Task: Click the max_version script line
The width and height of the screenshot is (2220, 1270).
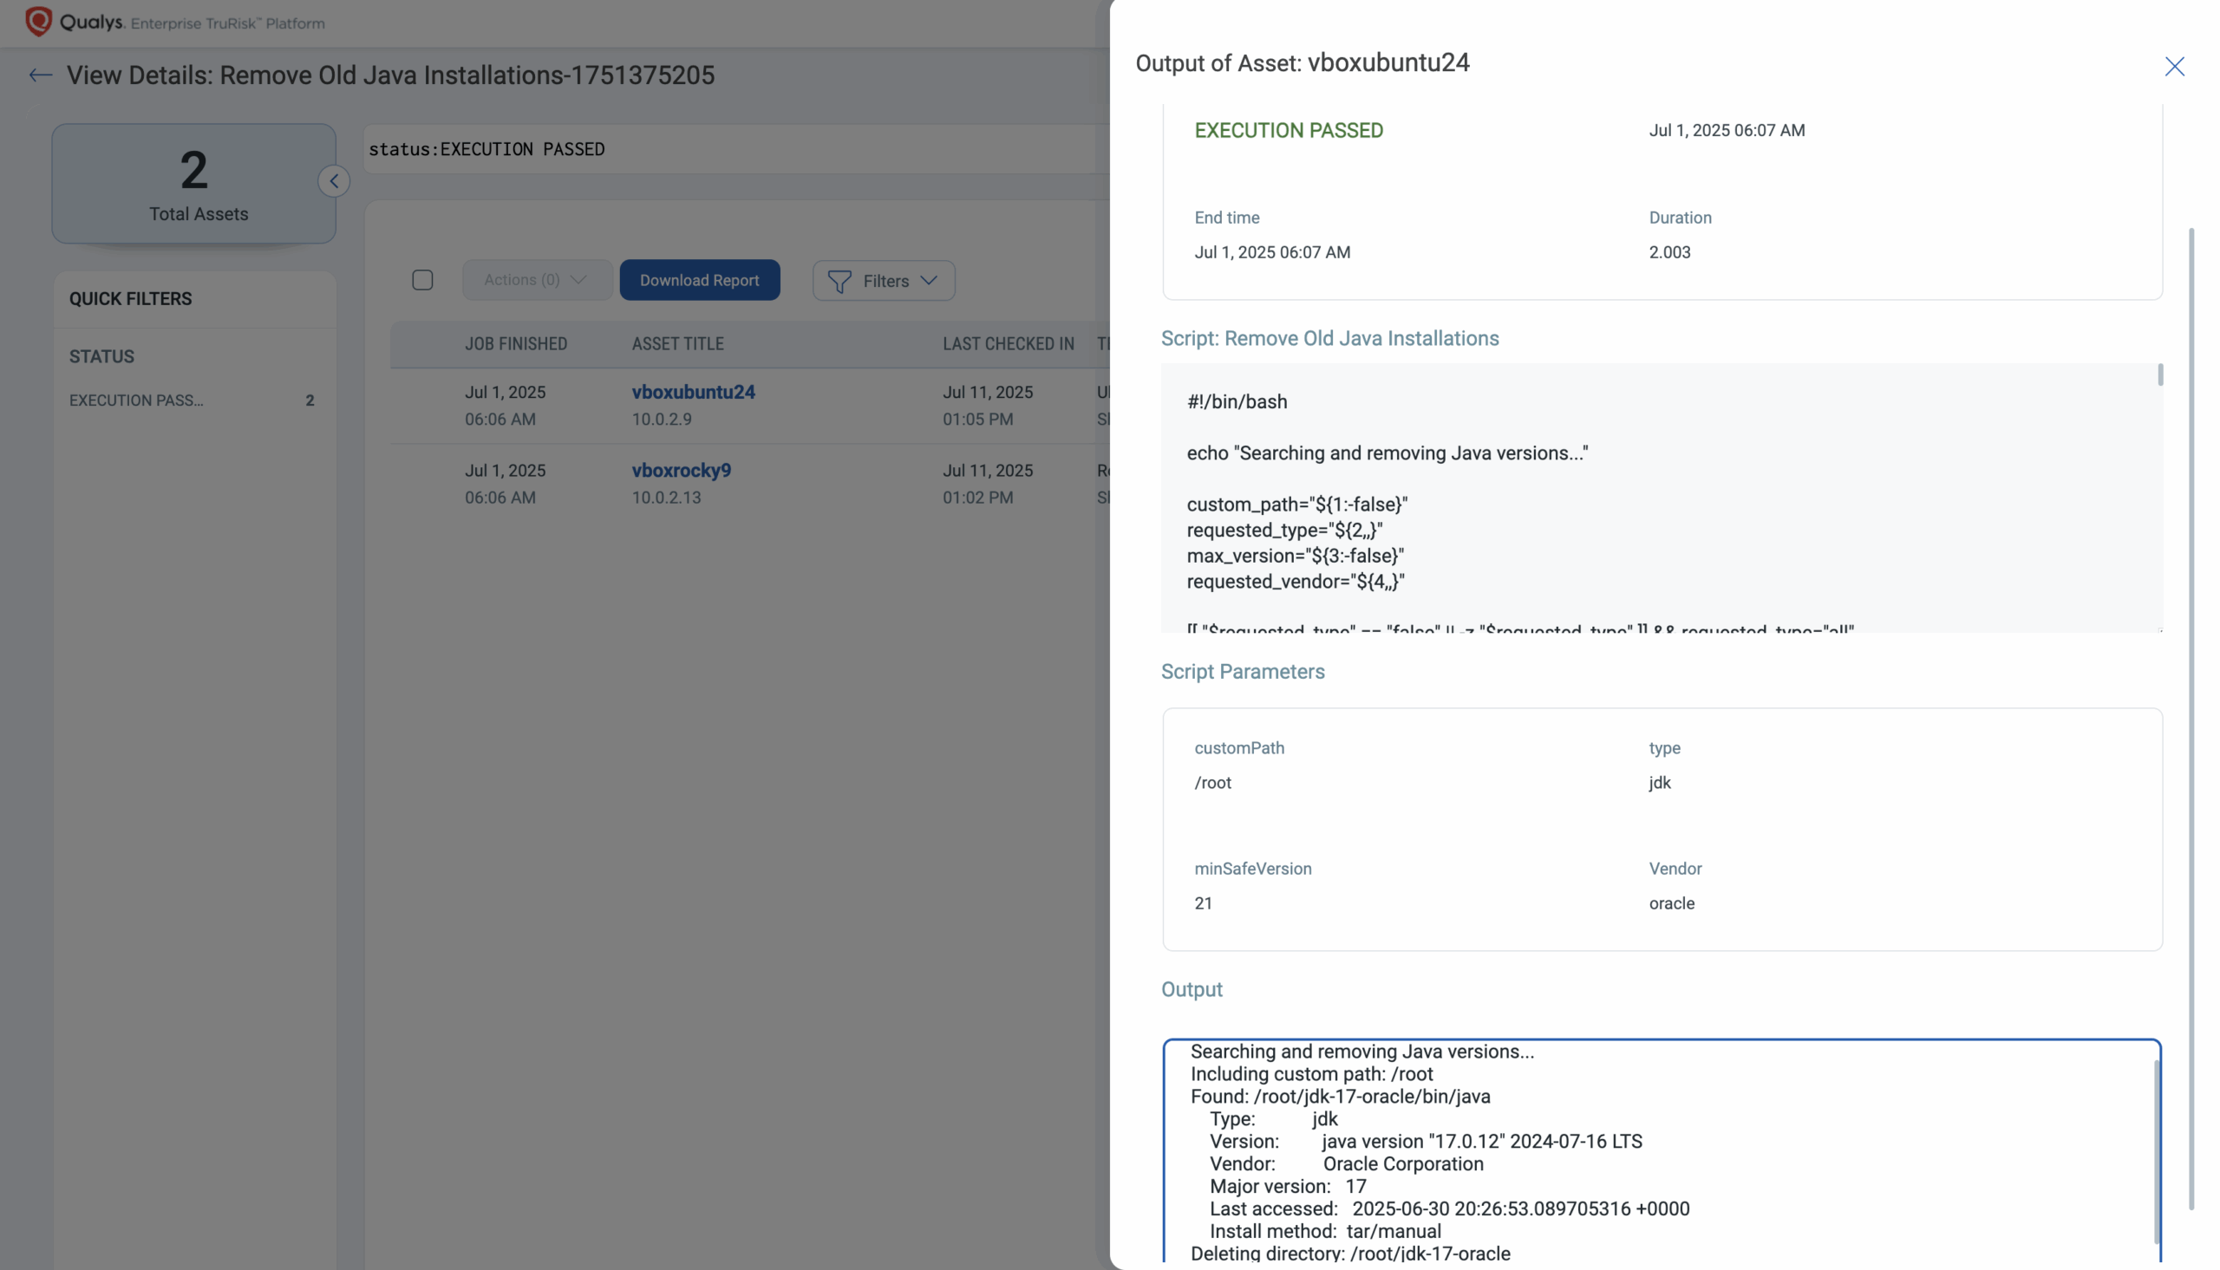Action: point(1296,556)
